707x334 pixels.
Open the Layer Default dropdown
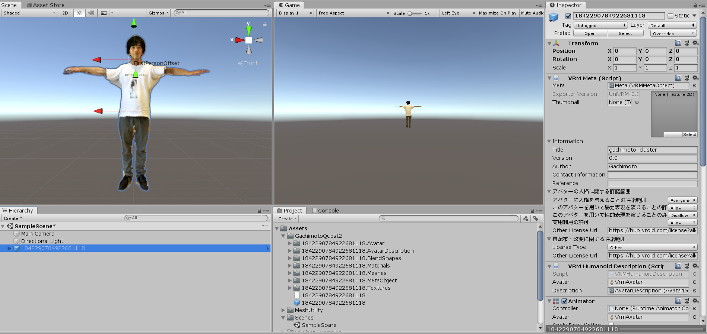[672, 25]
